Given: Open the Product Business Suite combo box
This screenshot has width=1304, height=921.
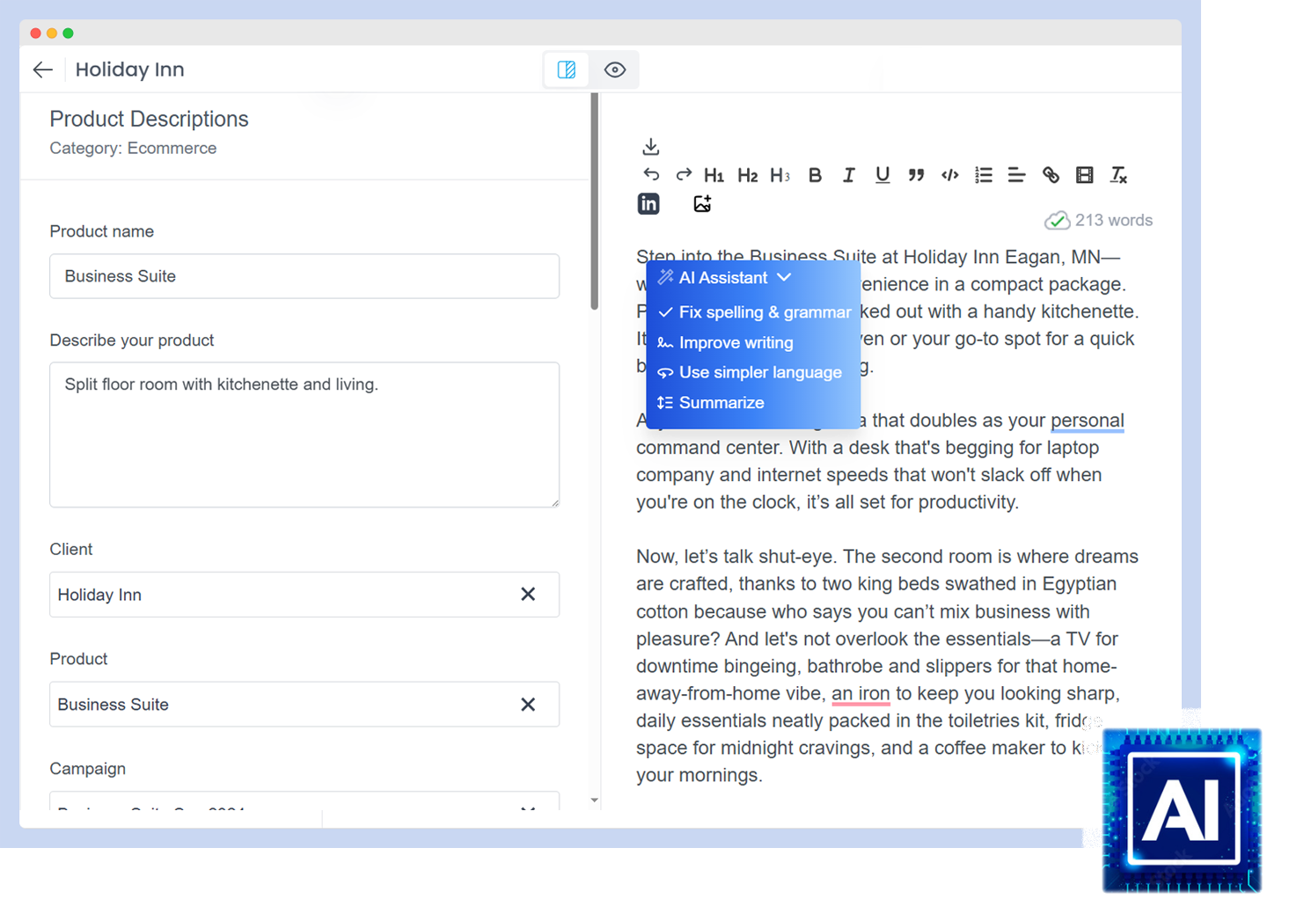Looking at the screenshot, I should 304,705.
